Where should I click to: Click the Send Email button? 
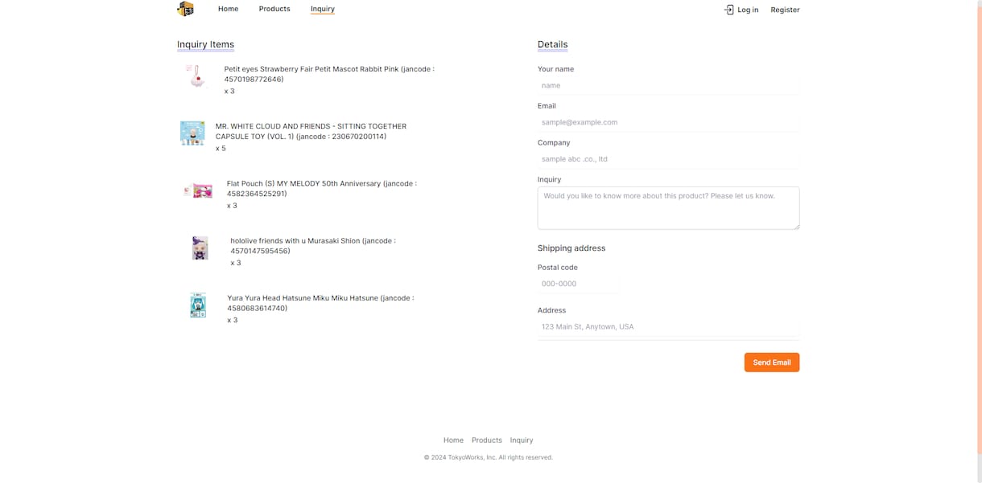[772, 362]
